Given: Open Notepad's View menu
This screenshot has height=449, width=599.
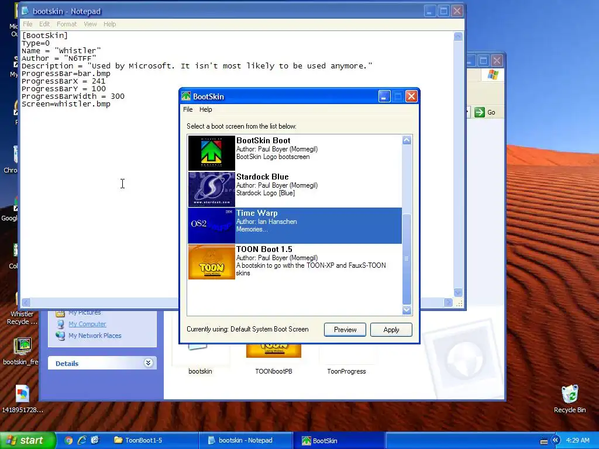Looking at the screenshot, I should click(90, 24).
